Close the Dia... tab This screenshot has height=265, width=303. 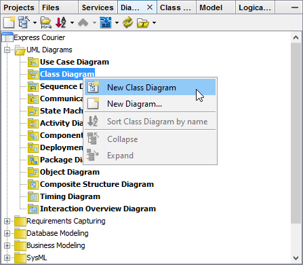pos(150,7)
